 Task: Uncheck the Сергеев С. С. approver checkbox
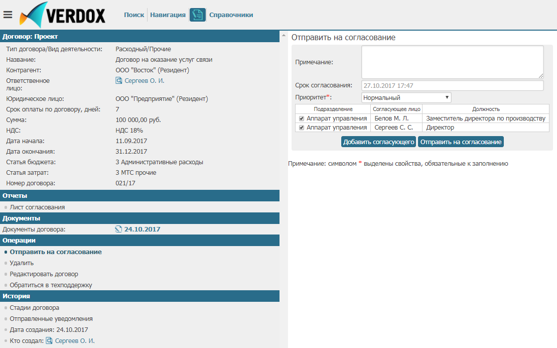pos(302,128)
